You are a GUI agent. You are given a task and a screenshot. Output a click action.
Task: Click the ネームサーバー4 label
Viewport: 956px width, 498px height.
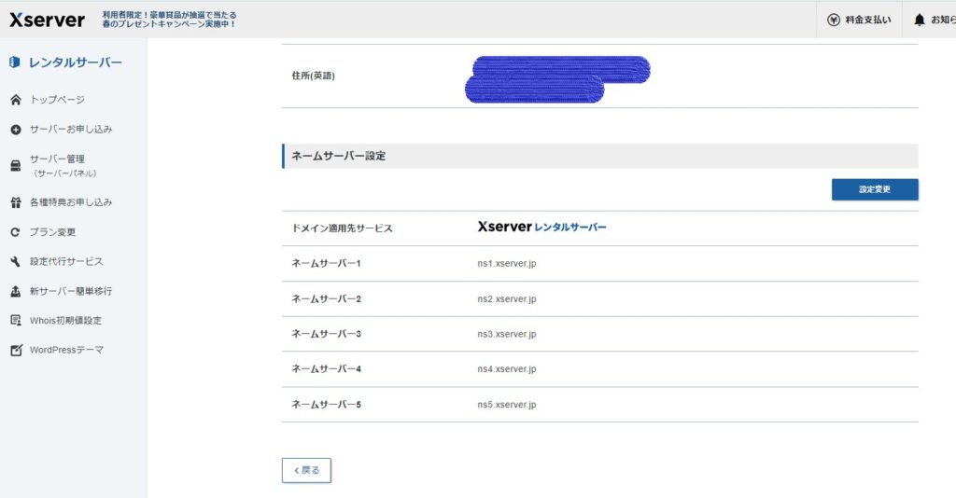[x=326, y=369]
